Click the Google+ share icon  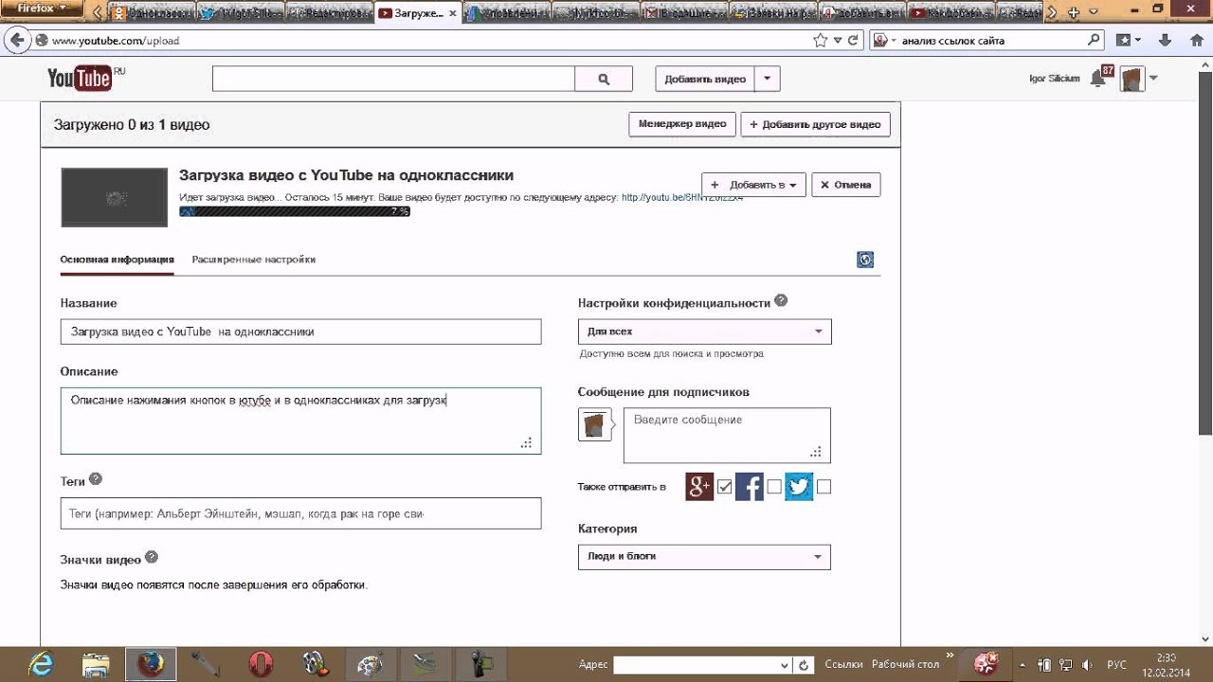pos(699,486)
